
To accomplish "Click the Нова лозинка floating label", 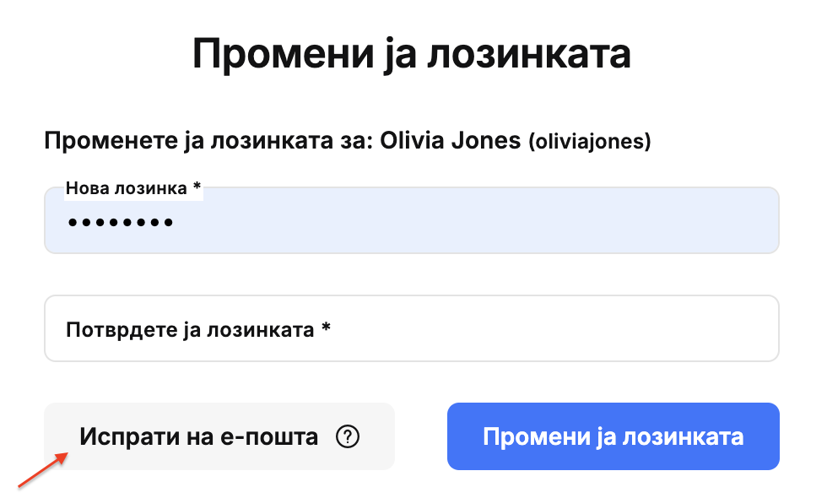I will [133, 188].
